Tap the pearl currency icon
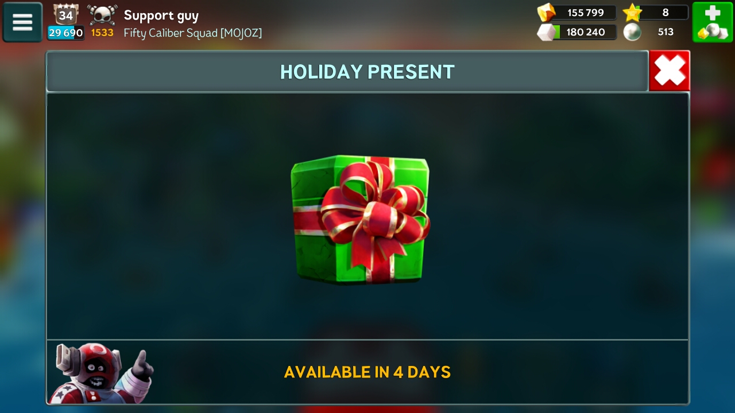 [632, 32]
